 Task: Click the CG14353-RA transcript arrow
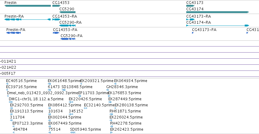(x=57, y=19)
